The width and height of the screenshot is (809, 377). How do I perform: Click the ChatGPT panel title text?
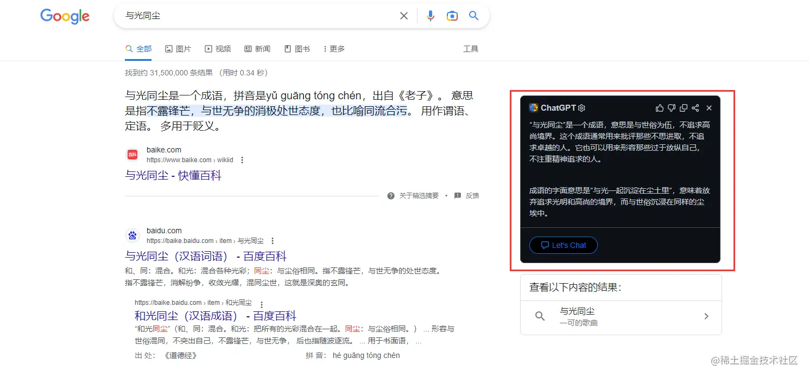pos(558,108)
